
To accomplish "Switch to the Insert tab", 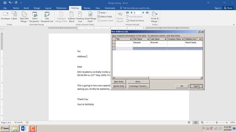I will 26,8.
